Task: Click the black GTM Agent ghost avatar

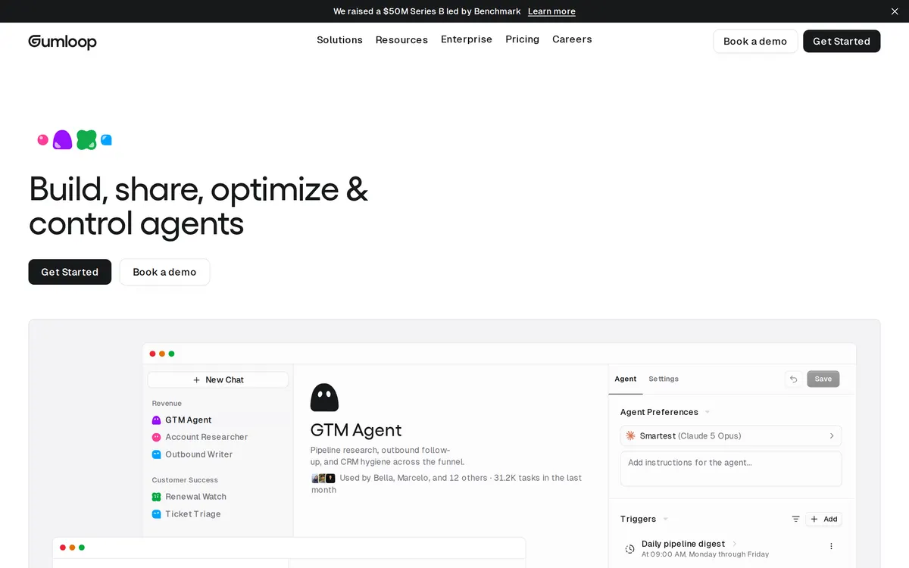Action: click(x=324, y=398)
